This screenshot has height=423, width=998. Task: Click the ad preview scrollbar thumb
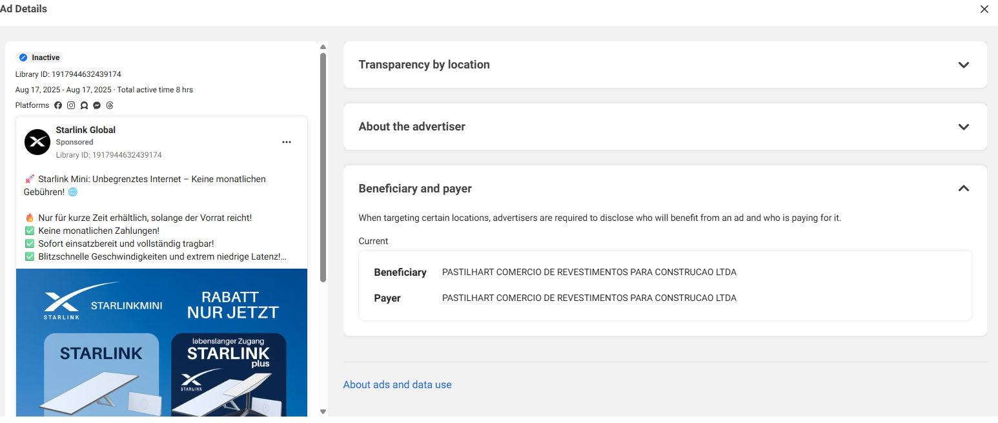point(323,167)
